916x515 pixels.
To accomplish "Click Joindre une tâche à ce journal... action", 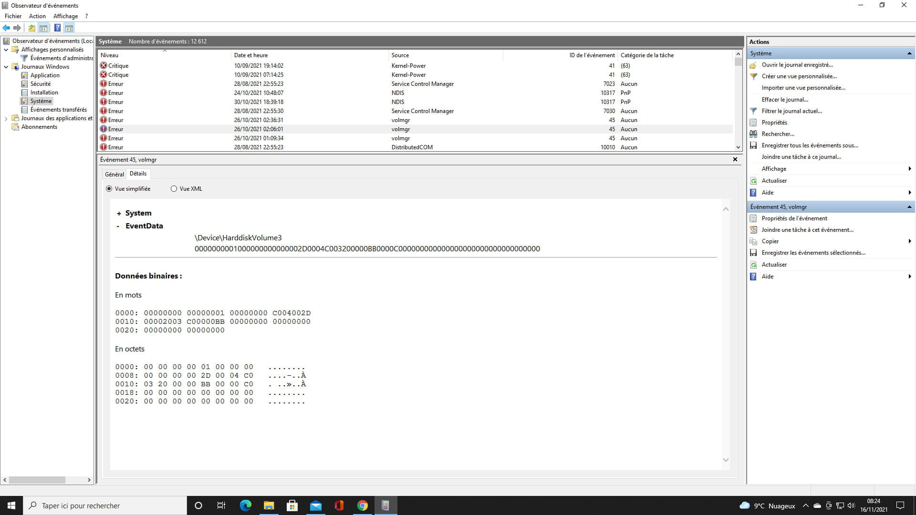I will point(801,157).
